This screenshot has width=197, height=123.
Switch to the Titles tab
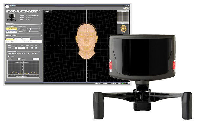pyautogui.click(x=18, y=39)
